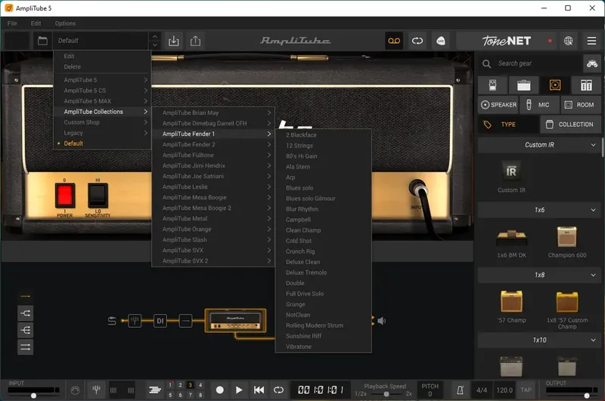Toggle the transport loop button

278,390
